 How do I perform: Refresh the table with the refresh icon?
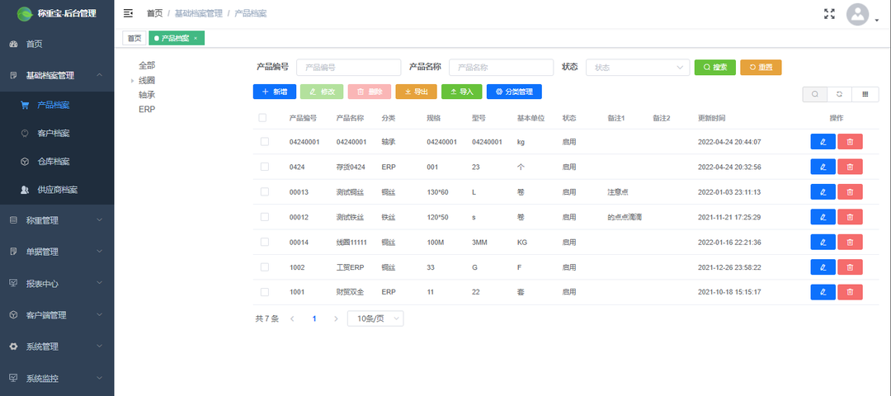click(x=840, y=94)
